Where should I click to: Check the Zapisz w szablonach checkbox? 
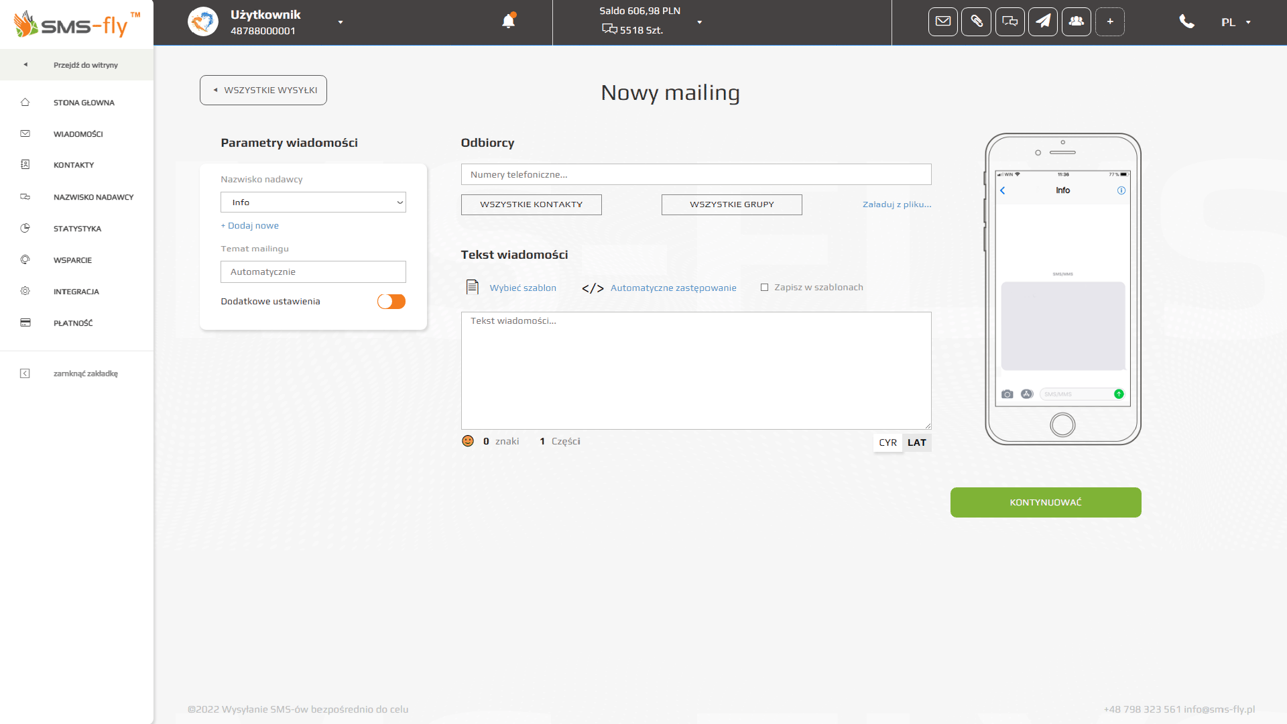(x=764, y=288)
